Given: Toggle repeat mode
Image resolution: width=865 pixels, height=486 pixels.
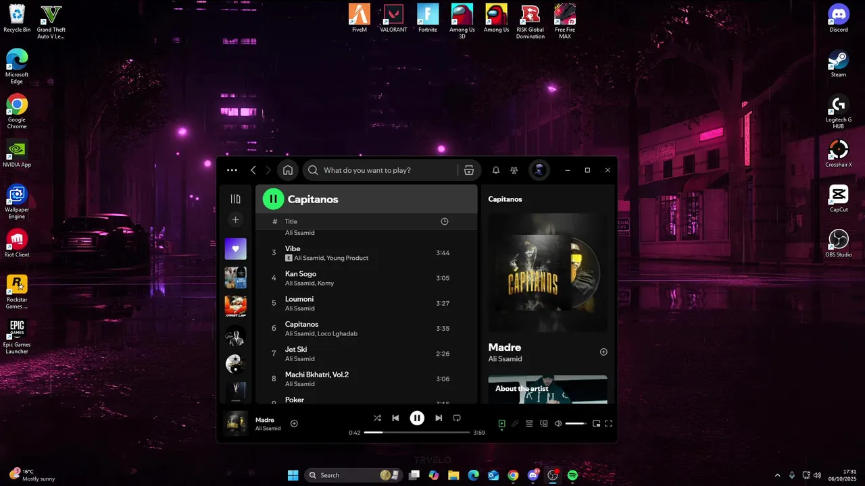Looking at the screenshot, I should (457, 418).
